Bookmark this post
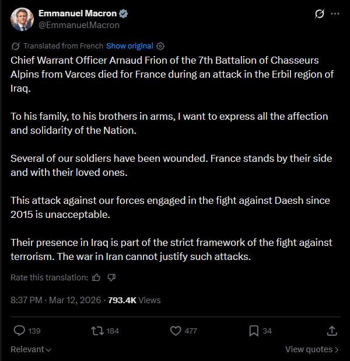Screen dimensions: 350x361 point(254,331)
